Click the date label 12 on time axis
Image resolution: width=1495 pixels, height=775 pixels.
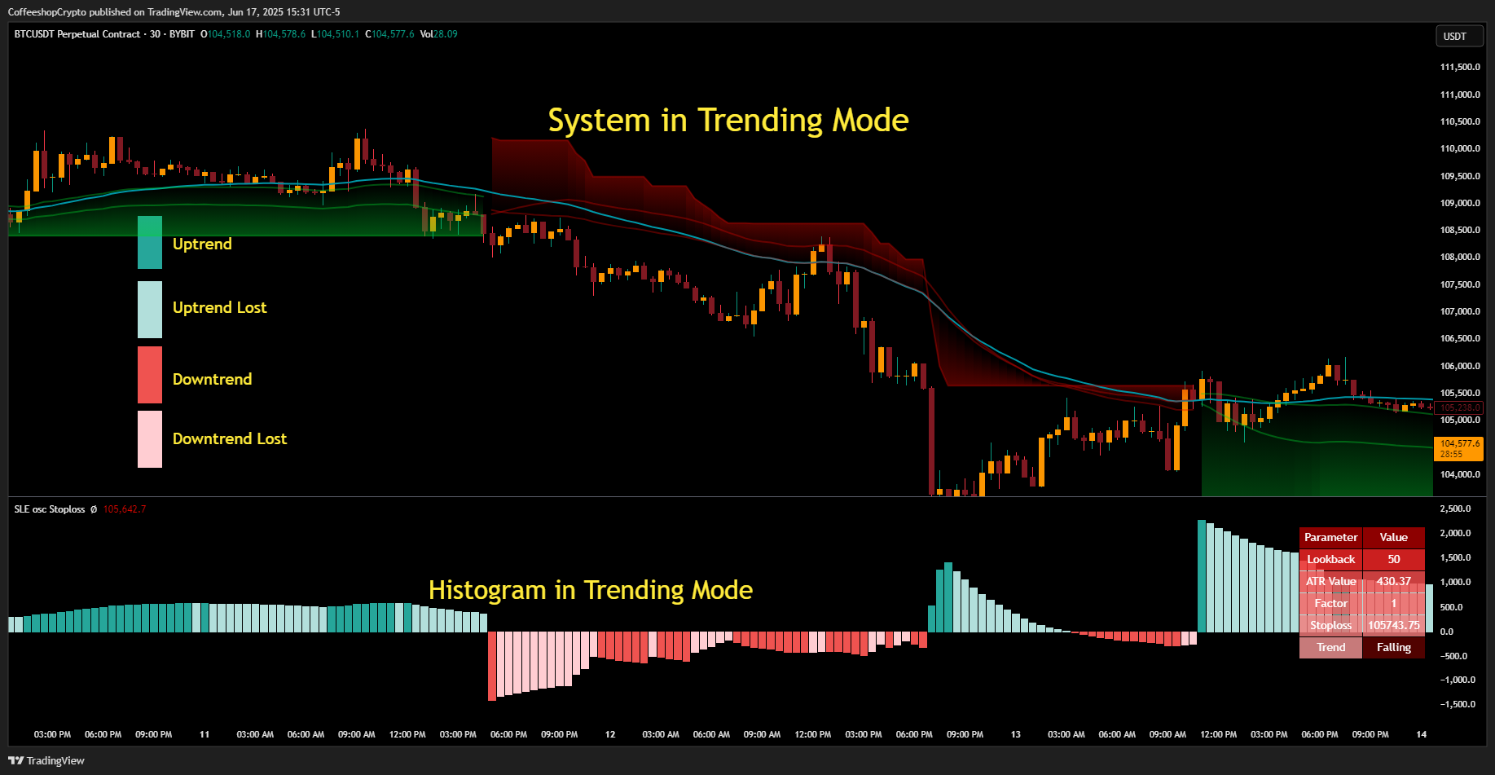[x=610, y=735]
